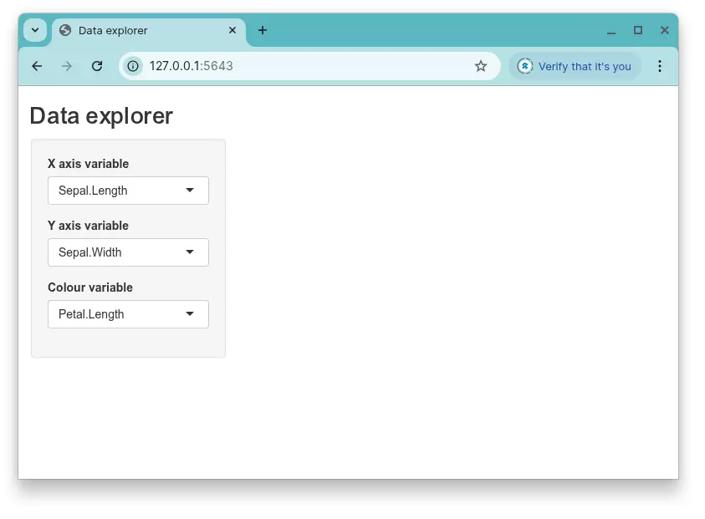This screenshot has height=519, width=705.
Task: Maximize the browser window
Action: [637, 30]
